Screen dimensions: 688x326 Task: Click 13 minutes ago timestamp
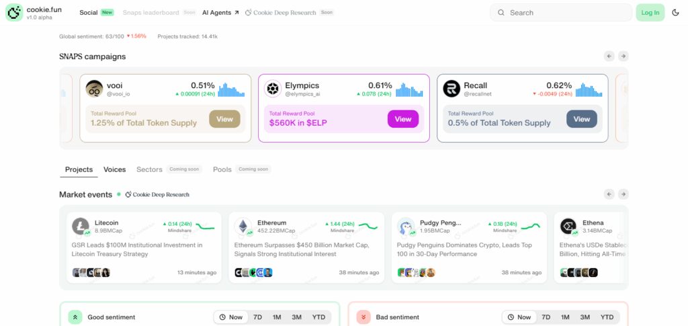197,272
